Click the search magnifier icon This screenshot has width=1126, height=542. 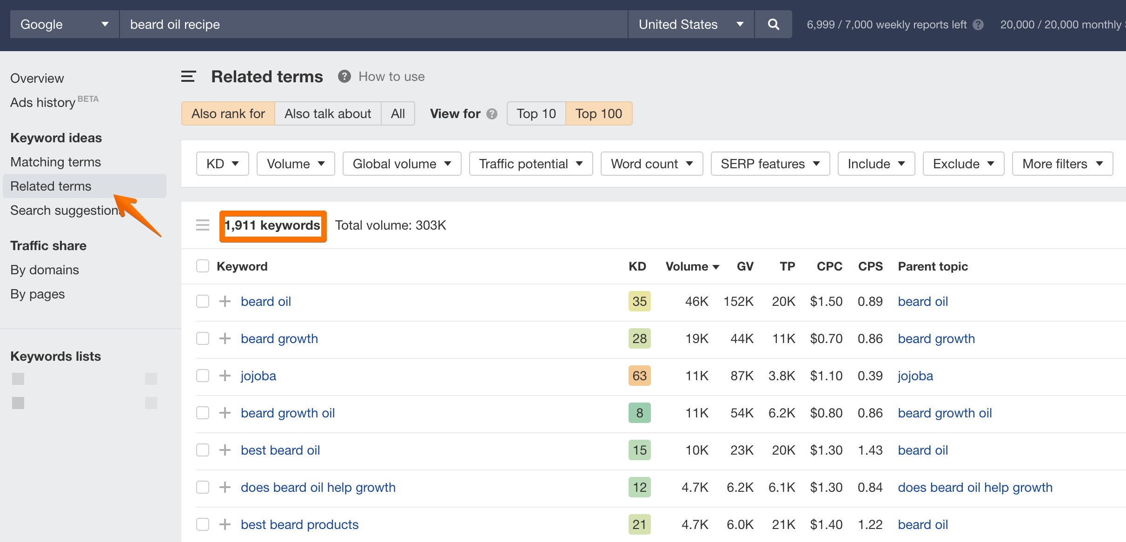coord(773,24)
